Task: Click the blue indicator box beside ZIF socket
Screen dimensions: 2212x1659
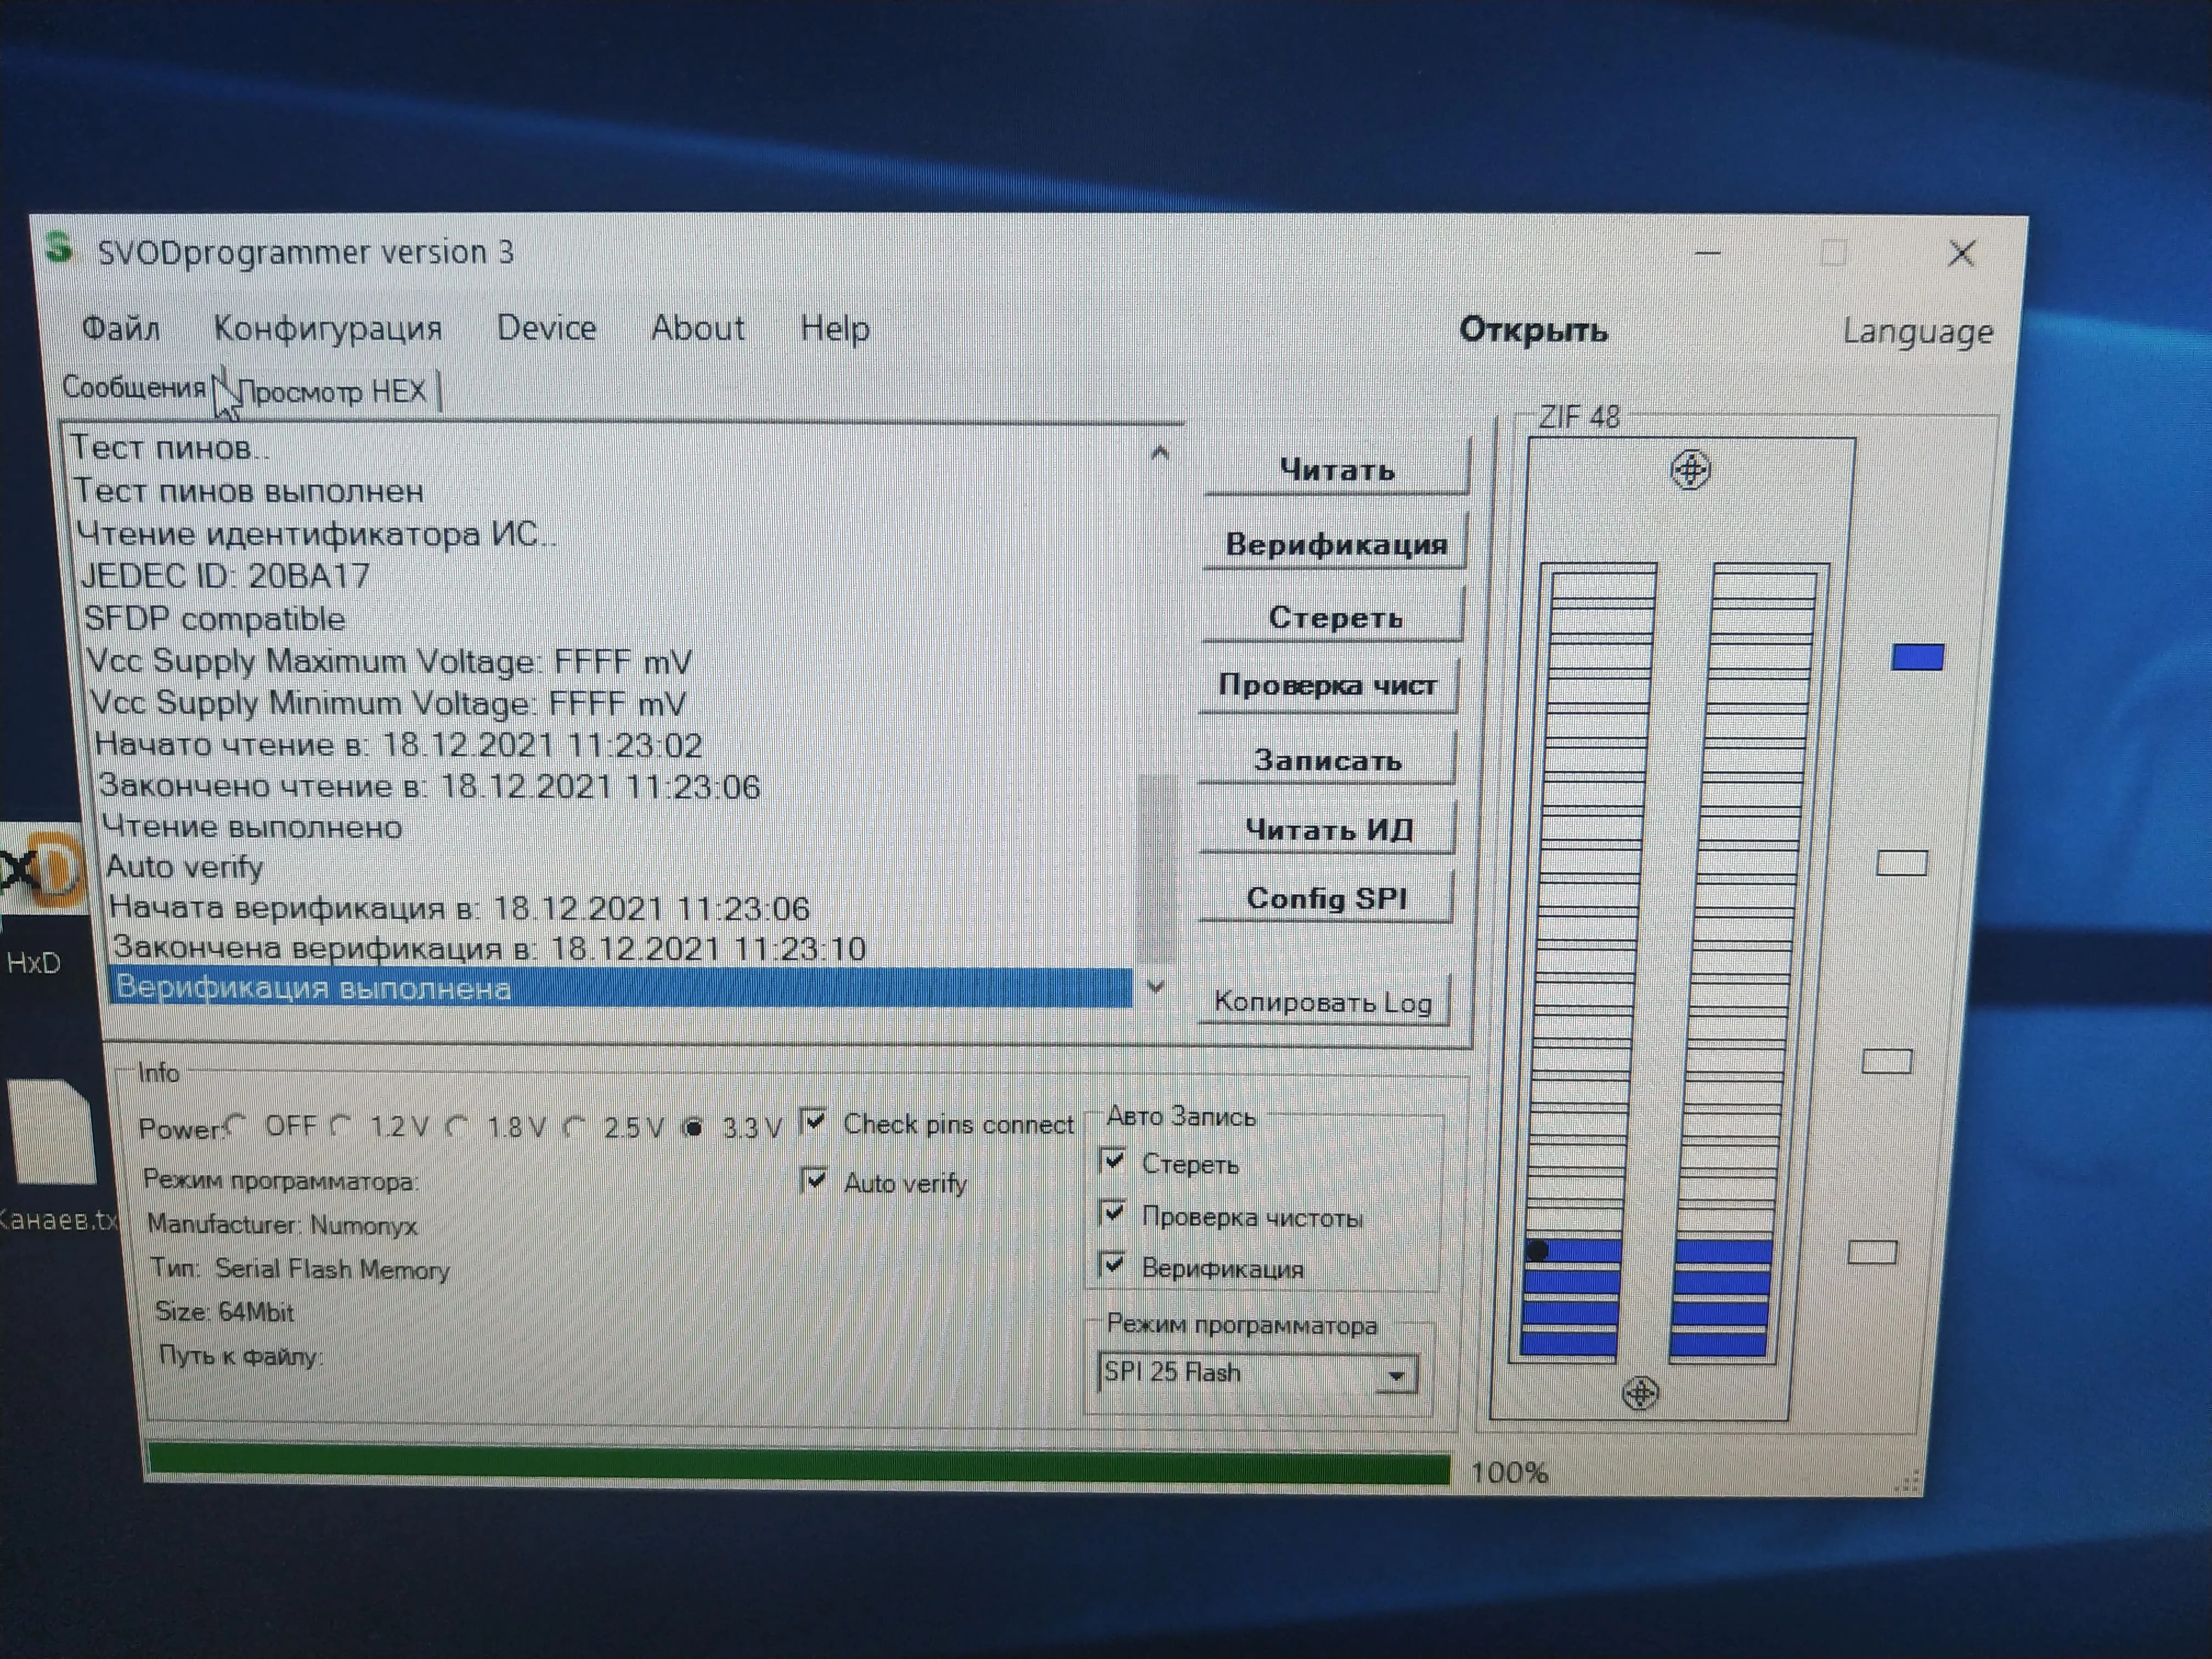Action: tap(1917, 657)
